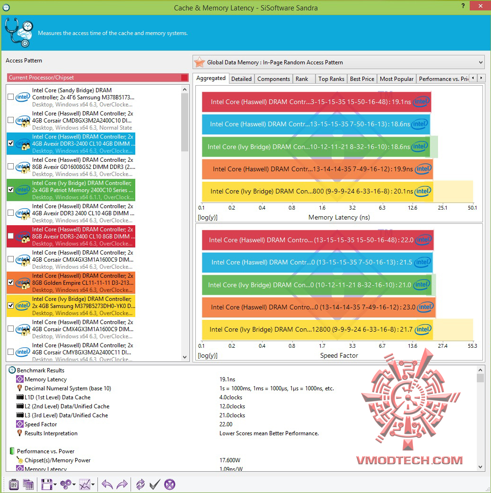
Task: Check the Haswell Corsair CMD8GX3M2A2400C10 entry
Action: pyautogui.click(x=11, y=120)
